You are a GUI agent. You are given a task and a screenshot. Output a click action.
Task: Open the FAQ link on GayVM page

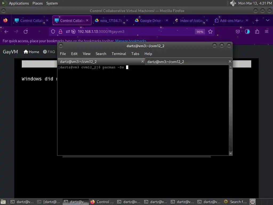(49, 52)
